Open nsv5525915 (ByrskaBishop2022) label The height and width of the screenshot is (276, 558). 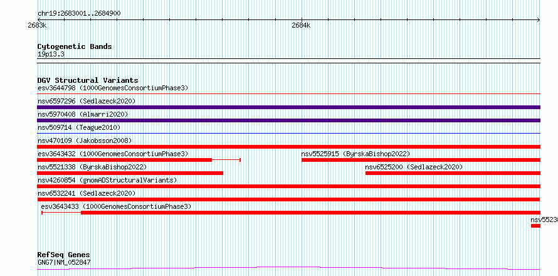pos(355,154)
